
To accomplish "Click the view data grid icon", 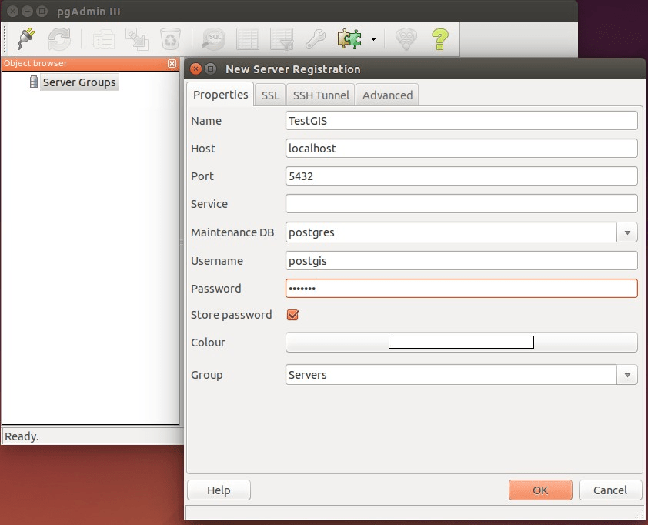I will [248, 39].
